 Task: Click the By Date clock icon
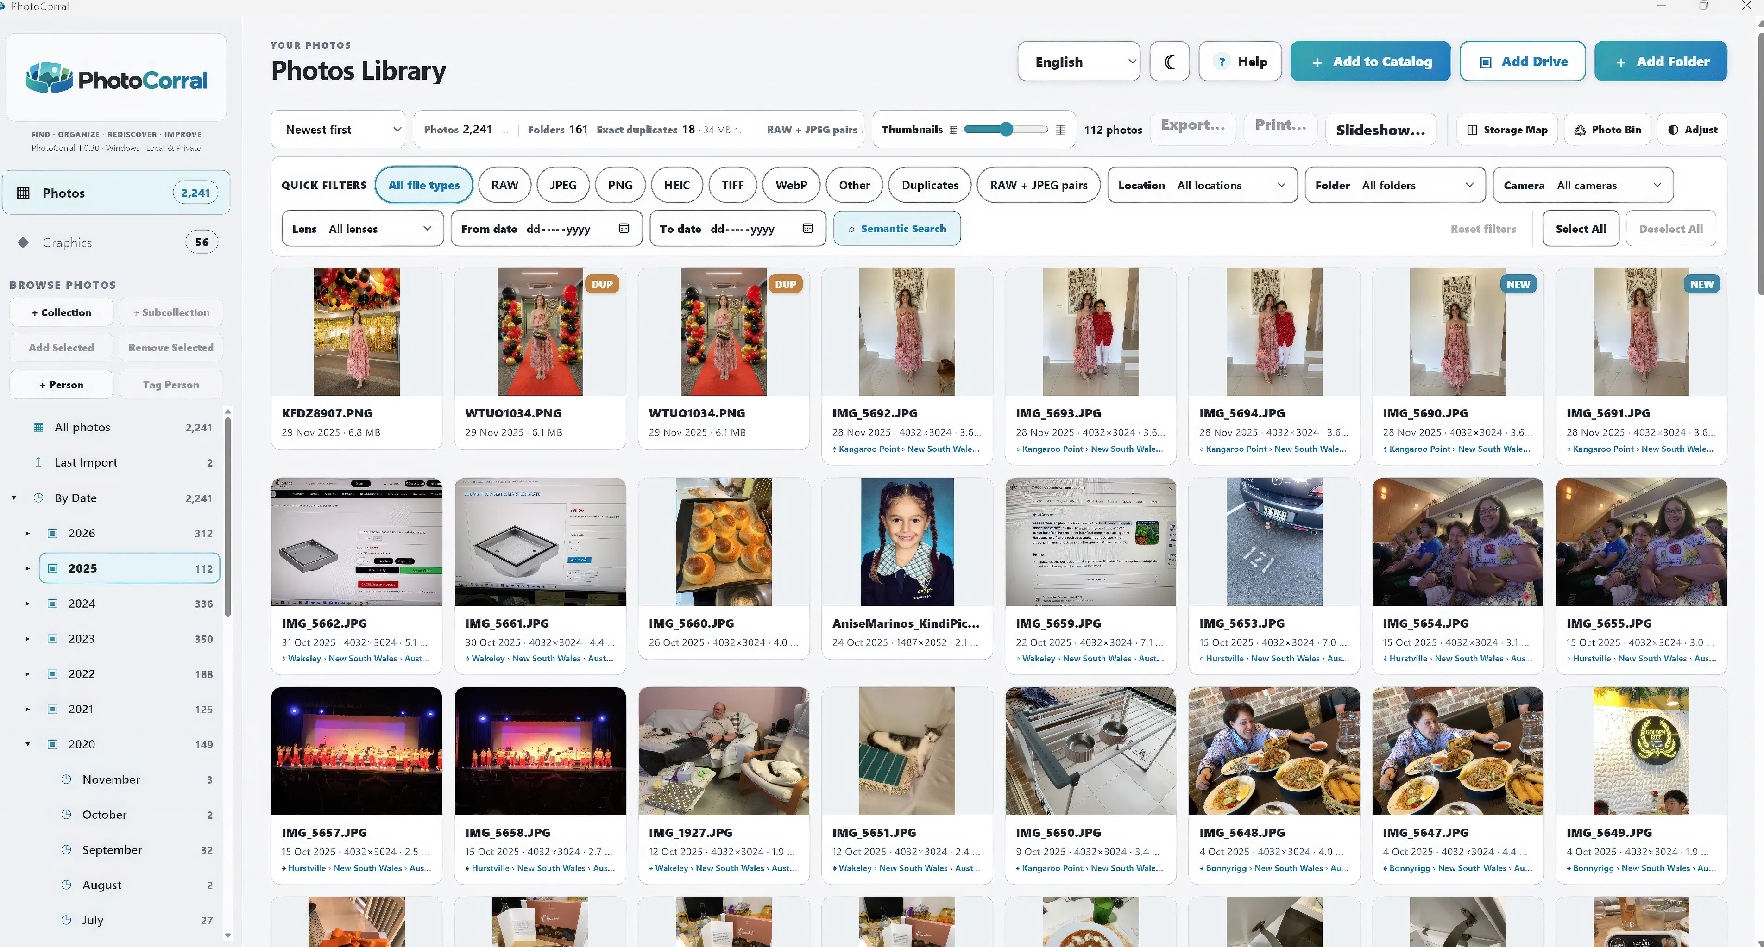[x=38, y=498]
